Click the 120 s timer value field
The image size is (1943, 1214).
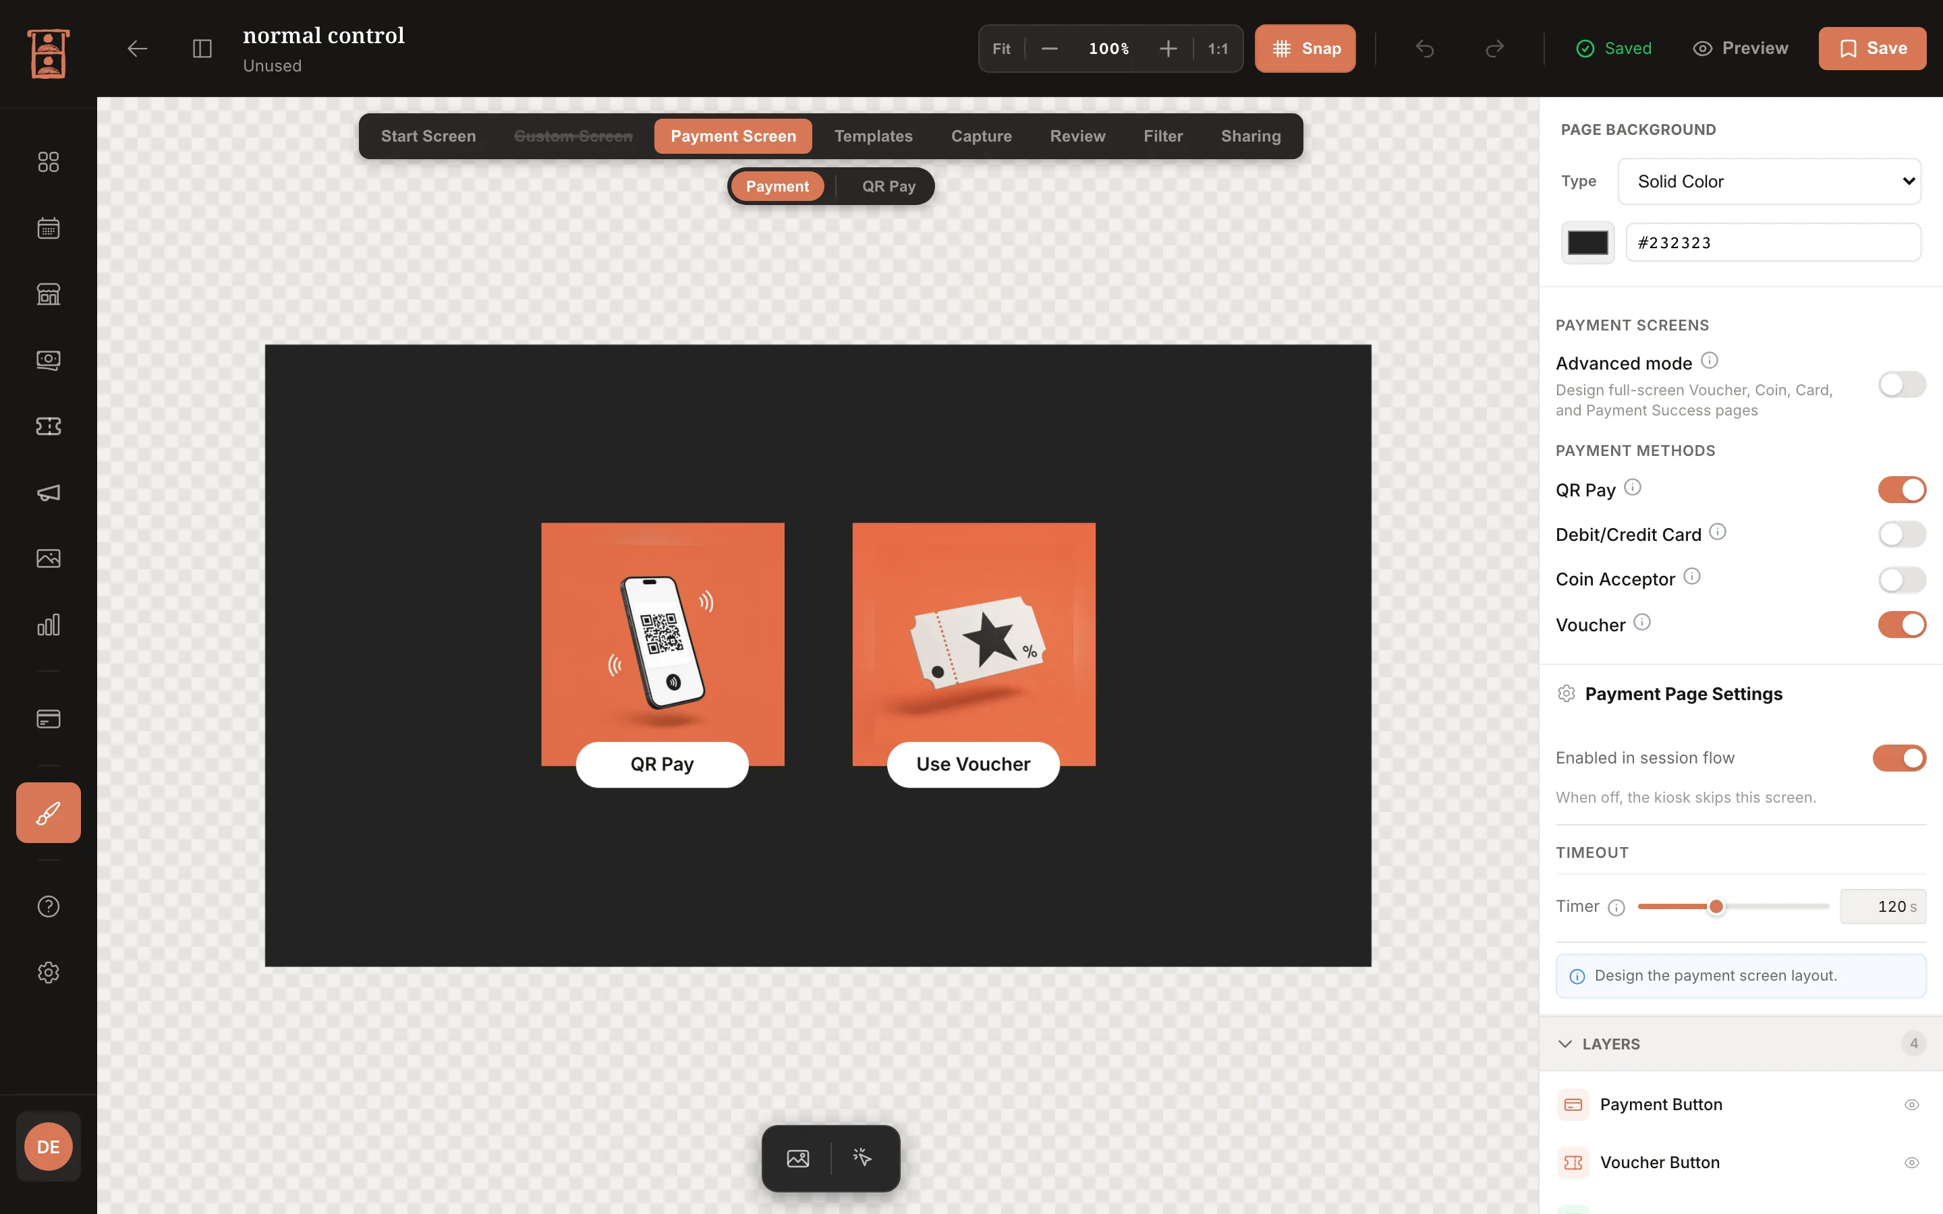(x=1883, y=906)
